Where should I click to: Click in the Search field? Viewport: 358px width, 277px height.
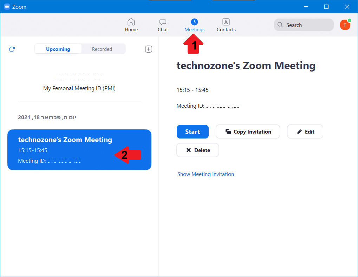click(x=304, y=25)
